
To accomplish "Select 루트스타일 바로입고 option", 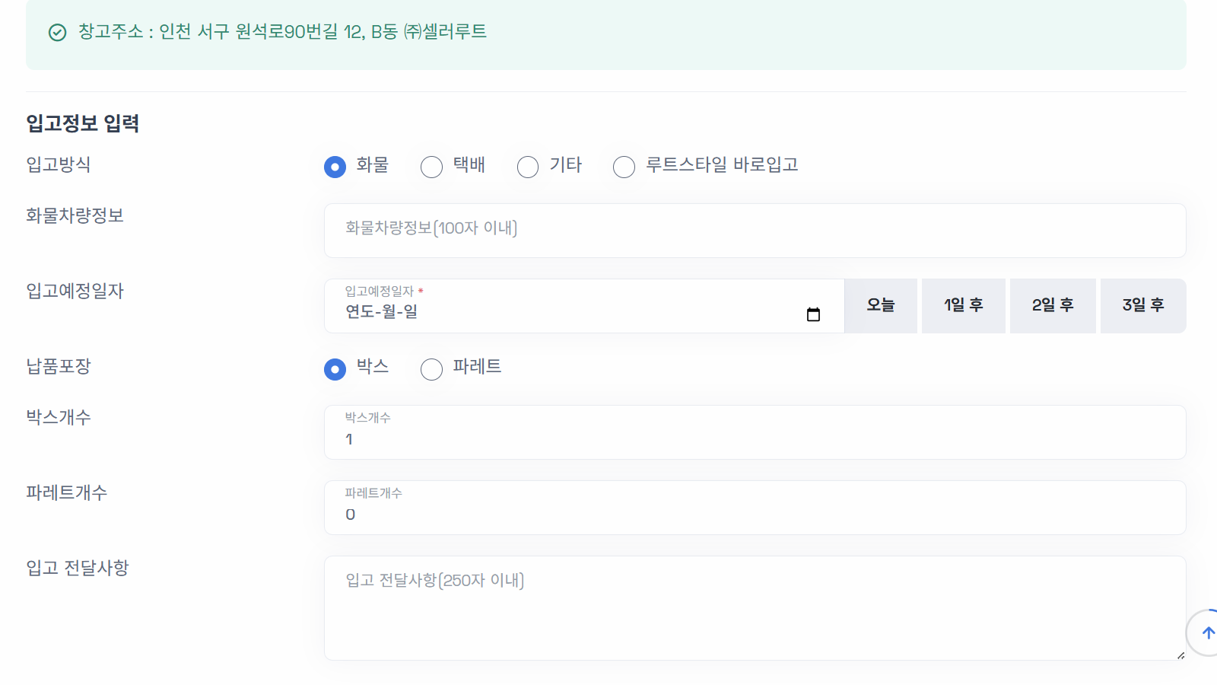I will pos(624,166).
